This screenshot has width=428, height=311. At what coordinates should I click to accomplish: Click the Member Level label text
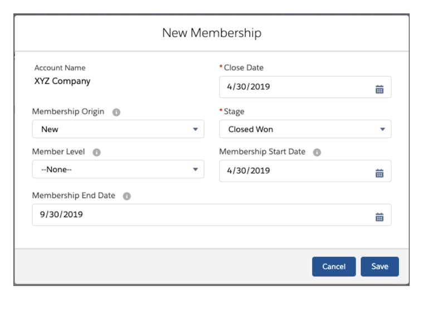click(x=59, y=152)
